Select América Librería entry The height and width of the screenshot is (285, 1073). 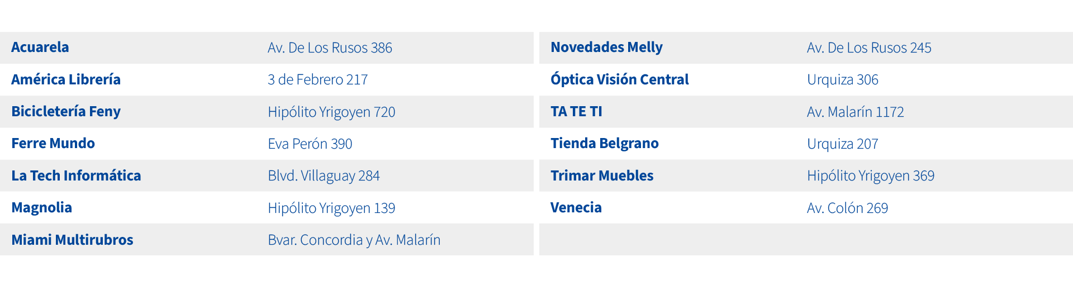[x=66, y=79]
